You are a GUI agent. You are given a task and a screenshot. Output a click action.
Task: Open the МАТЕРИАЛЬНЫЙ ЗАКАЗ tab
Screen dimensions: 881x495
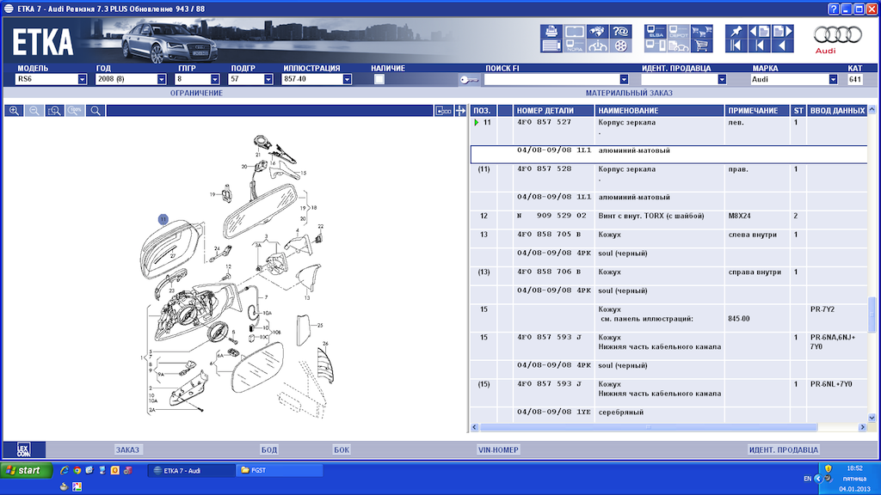(629, 93)
